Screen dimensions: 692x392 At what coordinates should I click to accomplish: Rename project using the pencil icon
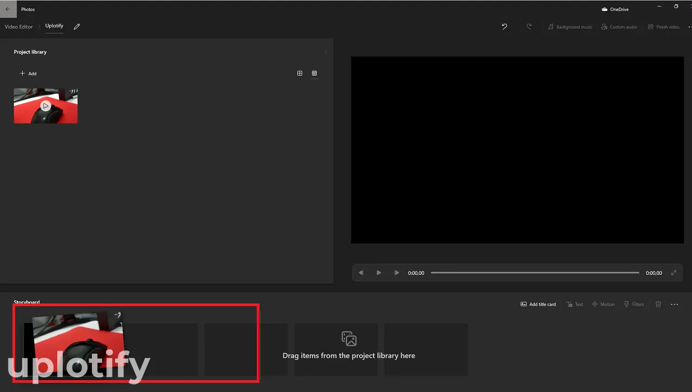(x=77, y=26)
